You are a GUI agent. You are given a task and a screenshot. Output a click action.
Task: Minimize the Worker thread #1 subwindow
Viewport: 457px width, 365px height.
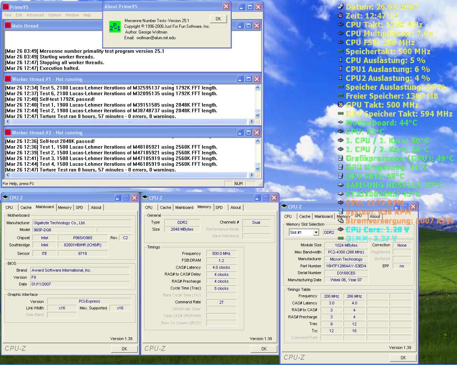pos(240,79)
